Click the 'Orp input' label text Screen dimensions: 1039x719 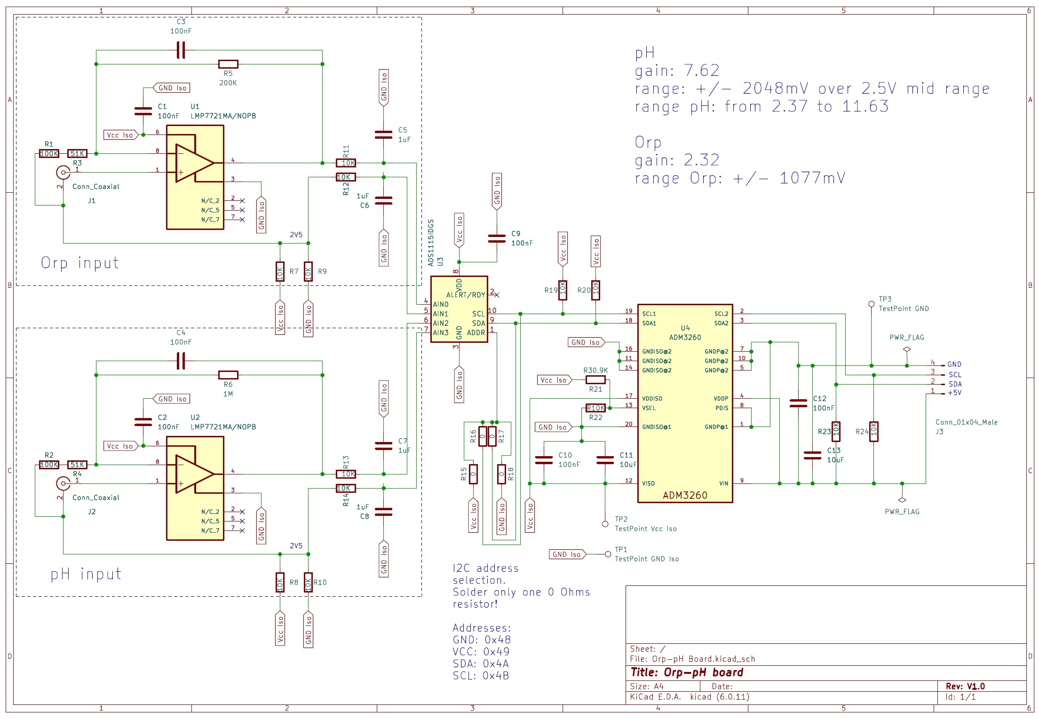80,263
